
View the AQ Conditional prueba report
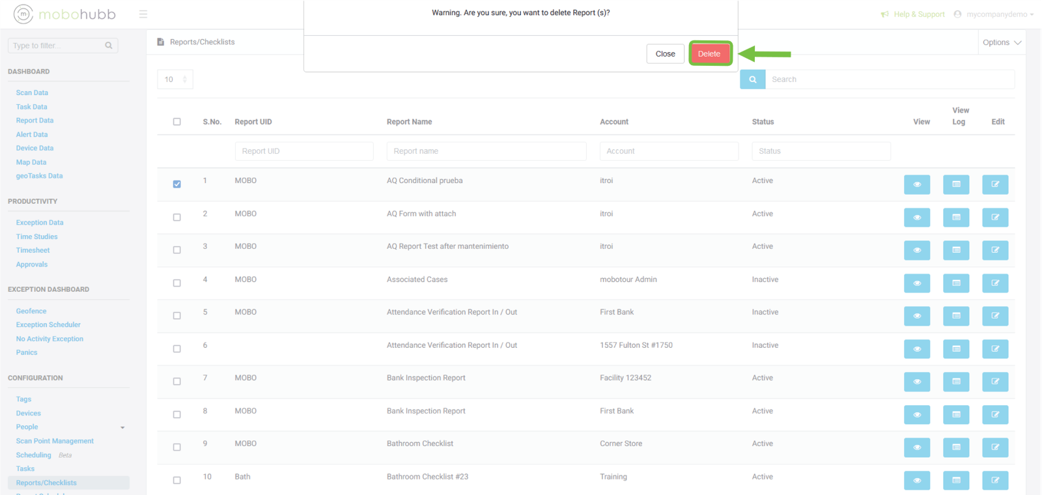[x=916, y=184]
